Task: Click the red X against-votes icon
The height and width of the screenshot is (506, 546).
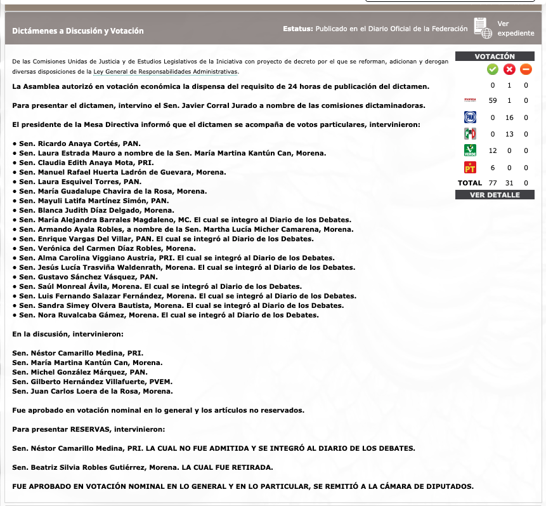Action: (509, 69)
